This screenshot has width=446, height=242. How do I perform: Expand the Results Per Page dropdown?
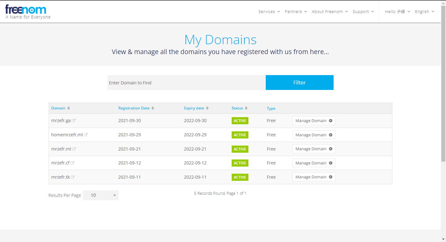coord(101,195)
